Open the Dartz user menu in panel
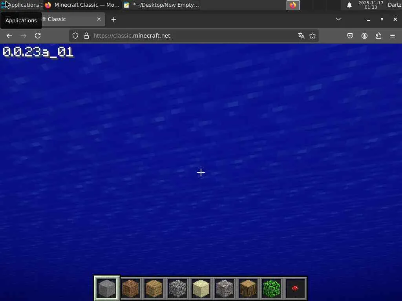Viewport: 402px width, 301px height. [x=395, y=5]
